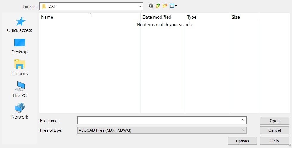Sort by Name column header
This screenshot has height=148, width=292.
tap(89, 17)
